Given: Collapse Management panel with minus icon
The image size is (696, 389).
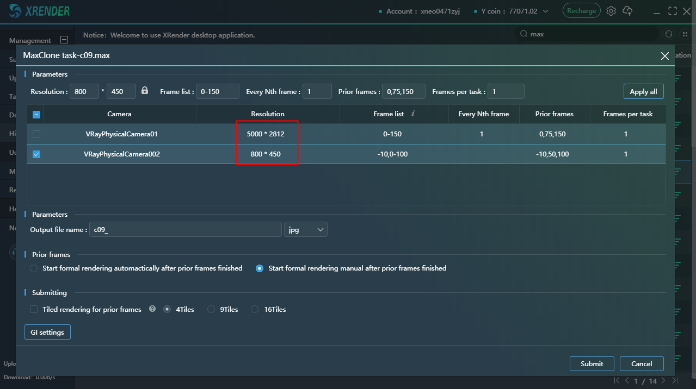Looking at the screenshot, I should 64,40.
